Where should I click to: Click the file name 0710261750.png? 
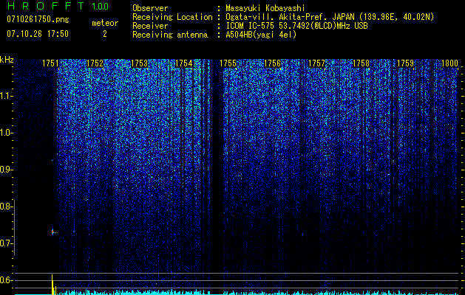[x=38, y=19]
